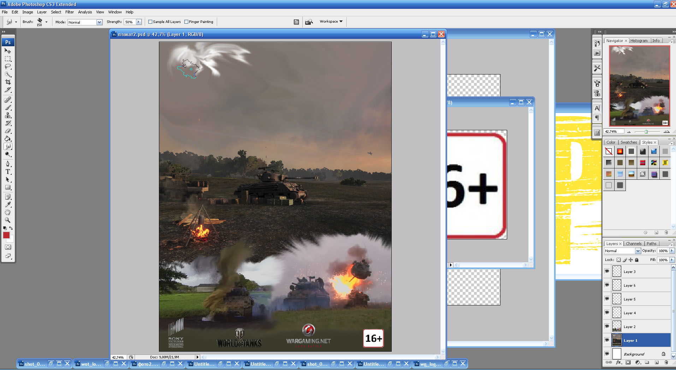676x370 pixels.
Task: Select the Lasso tool
Action: tap(8, 66)
